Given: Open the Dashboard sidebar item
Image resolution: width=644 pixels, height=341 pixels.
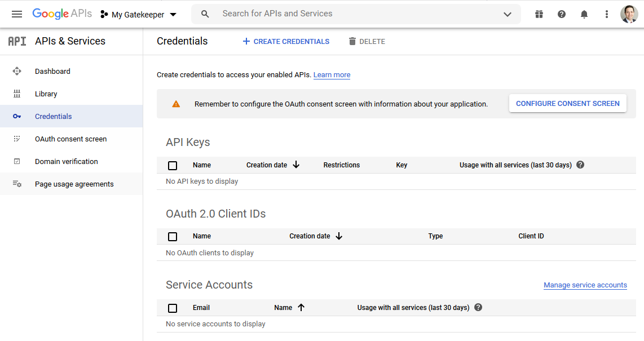Looking at the screenshot, I should pyautogui.click(x=52, y=72).
